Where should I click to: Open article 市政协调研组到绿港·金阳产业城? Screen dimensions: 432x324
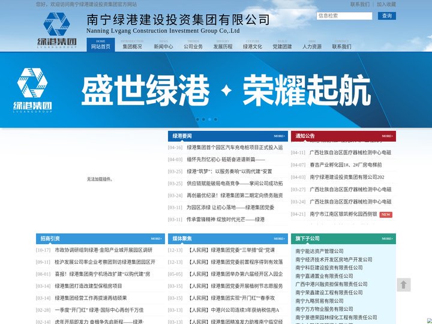click(104, 250)
